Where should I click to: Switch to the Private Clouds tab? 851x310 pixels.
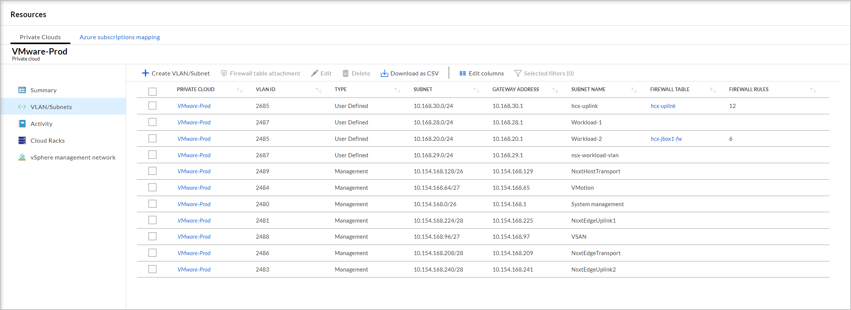point(40,37)
